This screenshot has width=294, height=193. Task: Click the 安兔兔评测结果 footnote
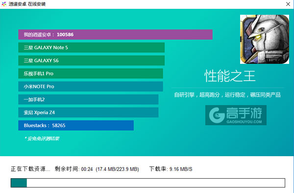42,138
